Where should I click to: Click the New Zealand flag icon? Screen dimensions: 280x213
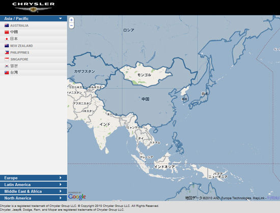coord(7,46)
